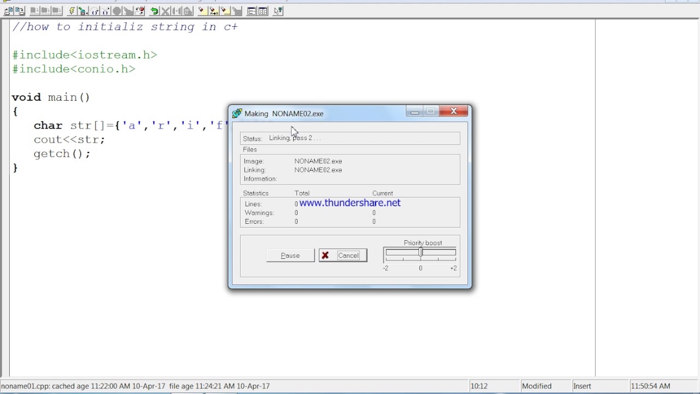
Task: Click the cout<<str; code line
Action: pyautogui.click(x=69, y=140)
